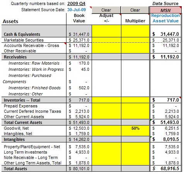The width and height of the screenshot is (184, 174).
Task: Click Other Long Term Assets Adjust yellow cell
Action: (106, 163)
